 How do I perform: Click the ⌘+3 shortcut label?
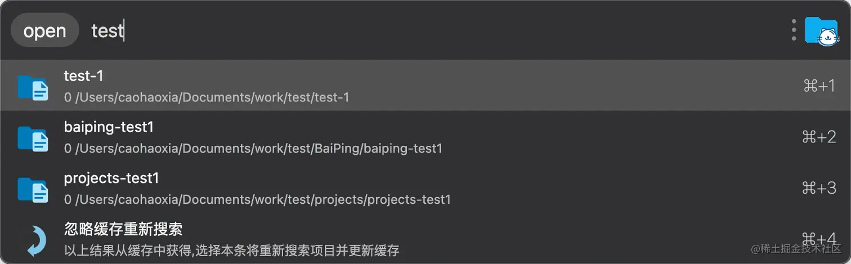[x=819, y=188]
